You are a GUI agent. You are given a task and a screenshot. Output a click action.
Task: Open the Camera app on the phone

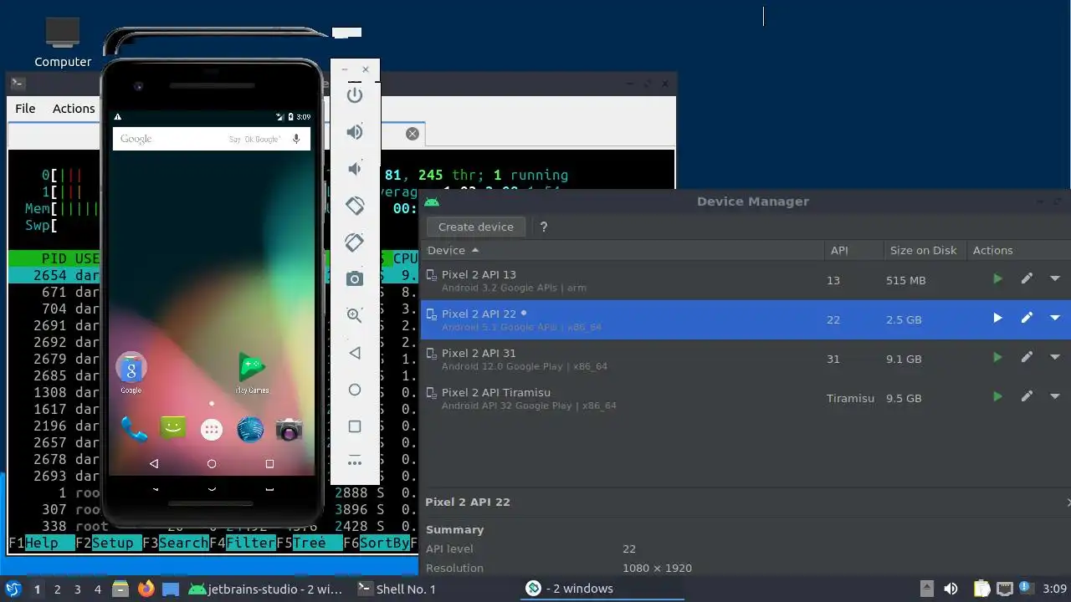click(289, 429)
